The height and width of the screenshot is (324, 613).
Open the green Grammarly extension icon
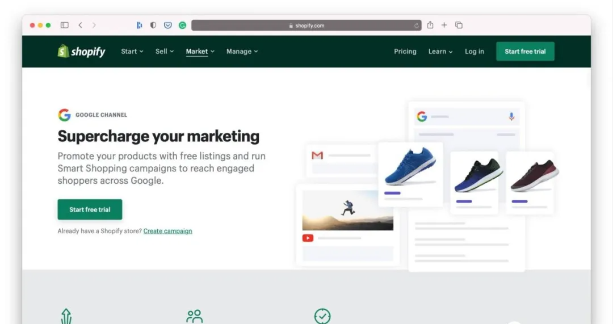pyautogui.click(x=182, y=25)
